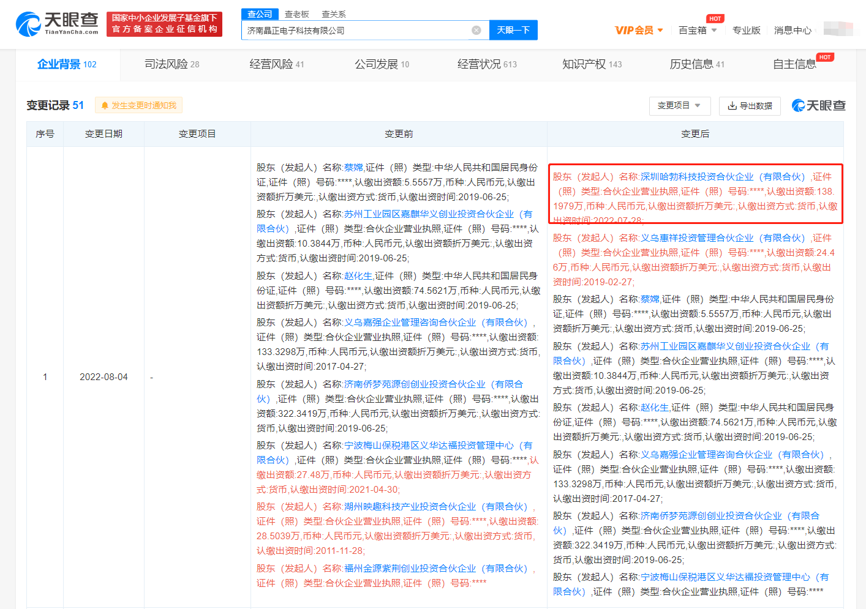Open 赵化生 link in 变更前 column
866x609 pixels.
[x=358, y=275]
